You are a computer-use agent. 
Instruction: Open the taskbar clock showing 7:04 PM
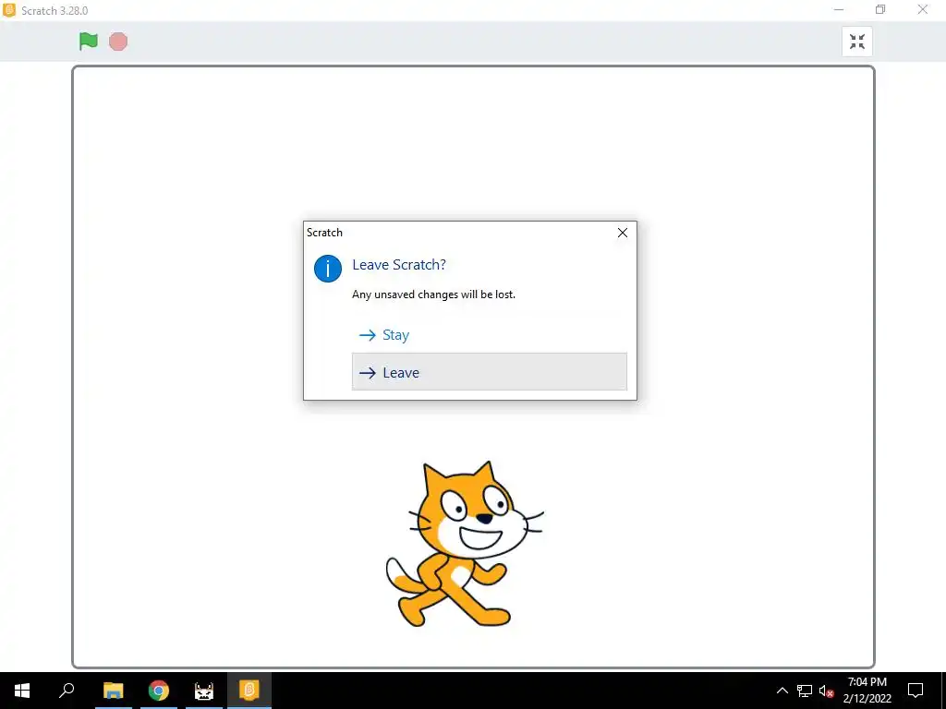pyautogui.click(x=867, y=691)
